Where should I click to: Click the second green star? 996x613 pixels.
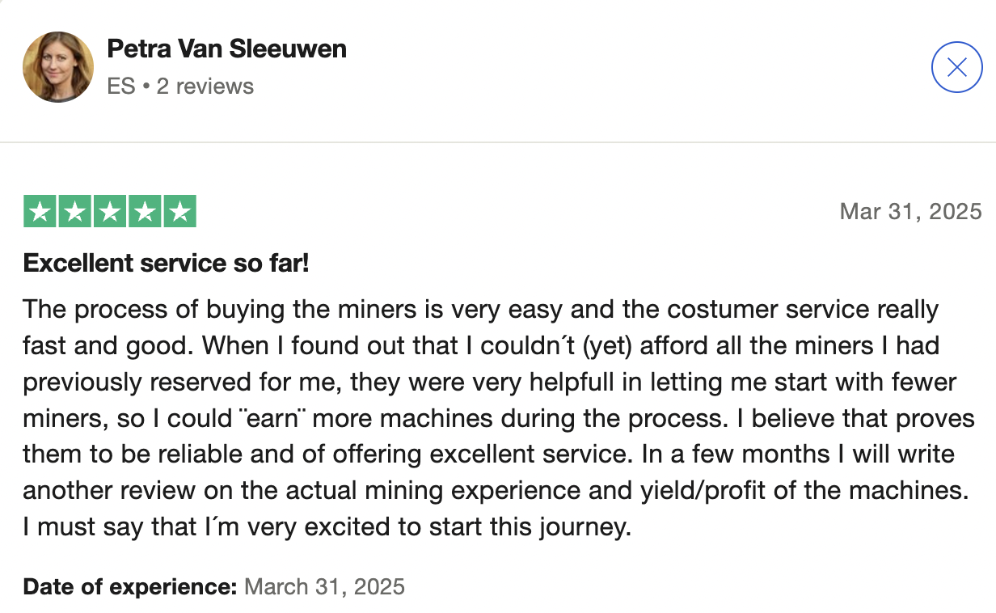click(74, 212)
